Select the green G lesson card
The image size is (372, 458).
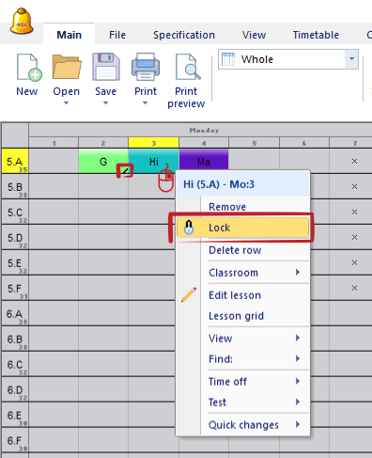(x=103, y=161)
